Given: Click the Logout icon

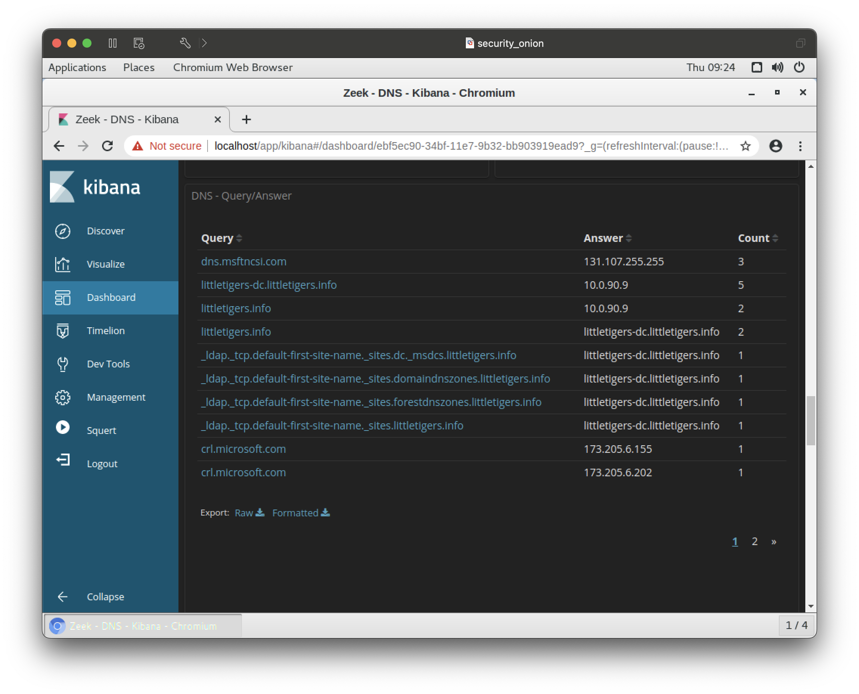Looking at the screenshot, I should tap(63, 460).
